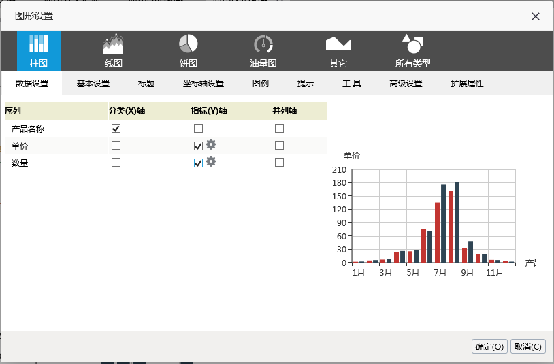Check 数量 for 分类(X)轴
Viewport: 554px width, 364px height.
(116, 162)
